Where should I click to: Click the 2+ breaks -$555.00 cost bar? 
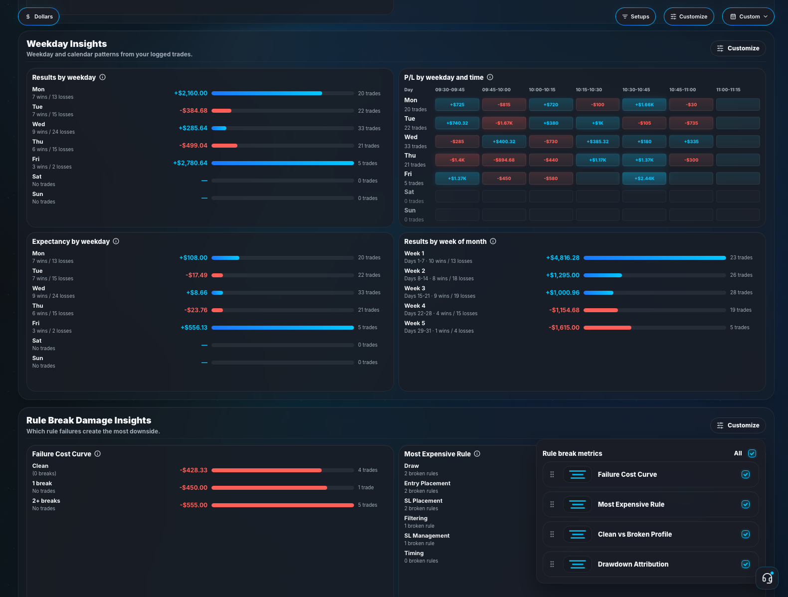[283, 505]
